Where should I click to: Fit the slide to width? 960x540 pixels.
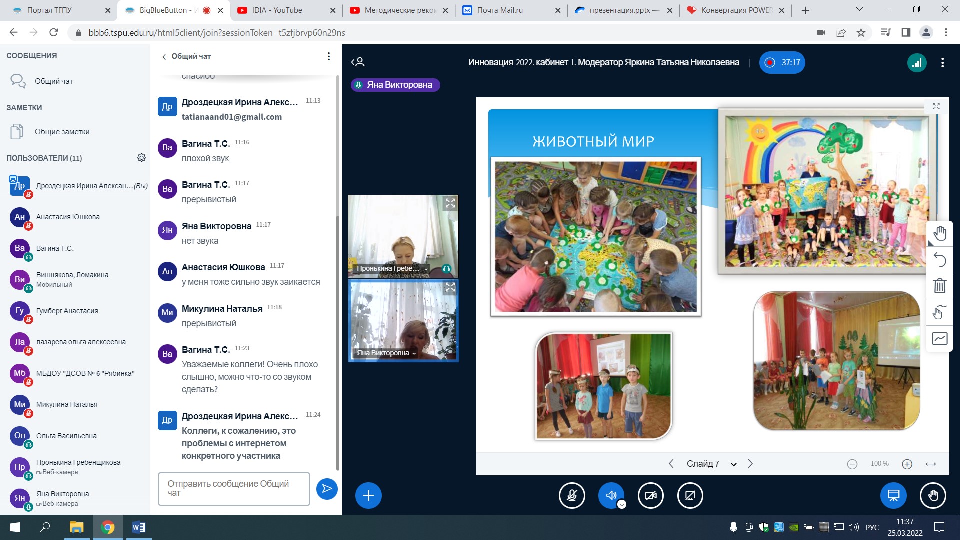(931, 464)
